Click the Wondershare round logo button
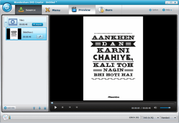 (x=7, y=7)
